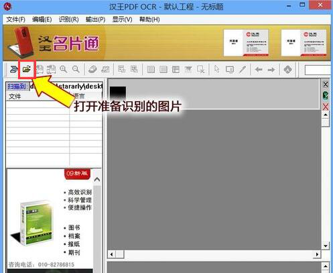This screenshot has height=273, width=333.
Task: Click the delete region toolbar icon
Action: click(201, 70)
